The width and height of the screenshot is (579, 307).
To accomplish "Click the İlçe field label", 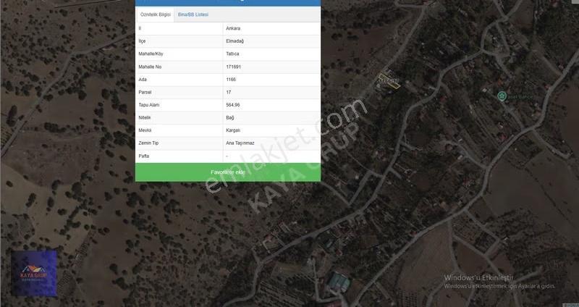I will (142, 41).
